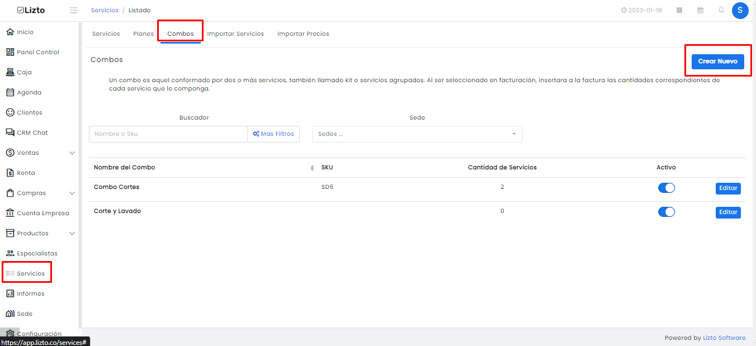This screenshot has height=346, width=756.
Task: Click the Crear Nuevo button
Action: click(x=717, y=61)
